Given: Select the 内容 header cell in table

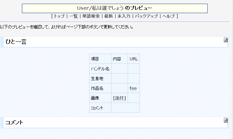Looking at the screenshot, I should click(117, 59).
